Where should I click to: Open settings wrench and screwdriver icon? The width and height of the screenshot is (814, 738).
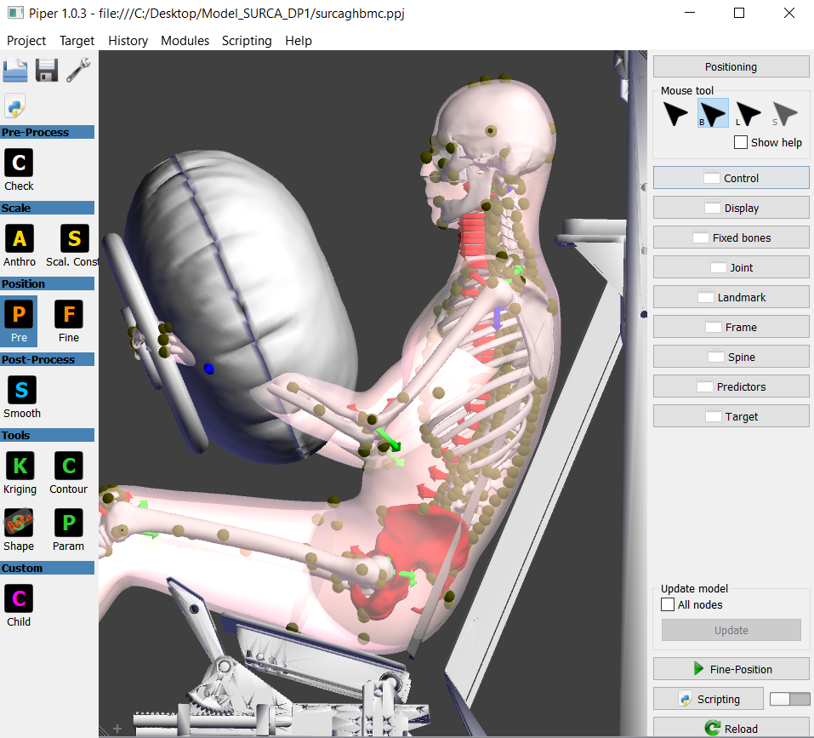coord(78,70)
